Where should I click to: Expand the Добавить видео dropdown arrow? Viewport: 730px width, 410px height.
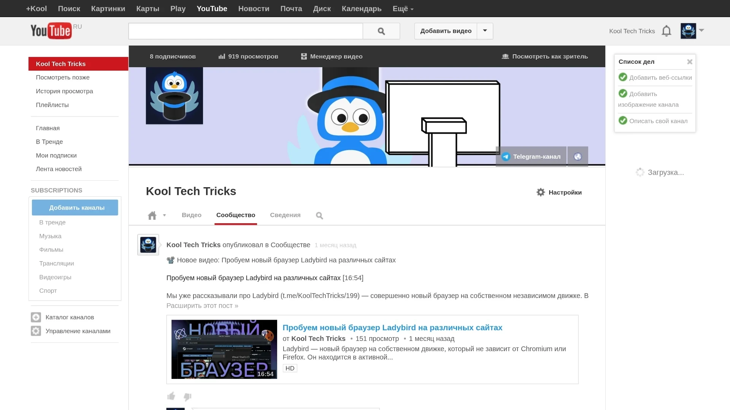[485, 31]
